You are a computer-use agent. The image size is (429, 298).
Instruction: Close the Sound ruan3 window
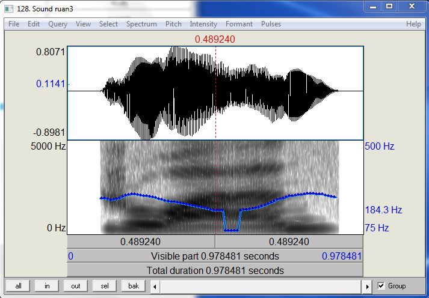tap(412, 7)
